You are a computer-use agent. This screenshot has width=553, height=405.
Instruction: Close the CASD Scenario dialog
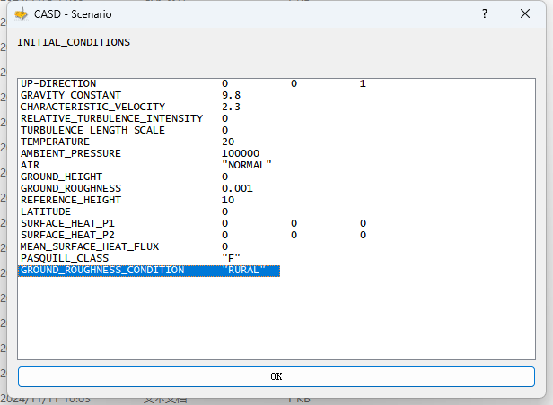pyautogui.click(x=525, y=14)
